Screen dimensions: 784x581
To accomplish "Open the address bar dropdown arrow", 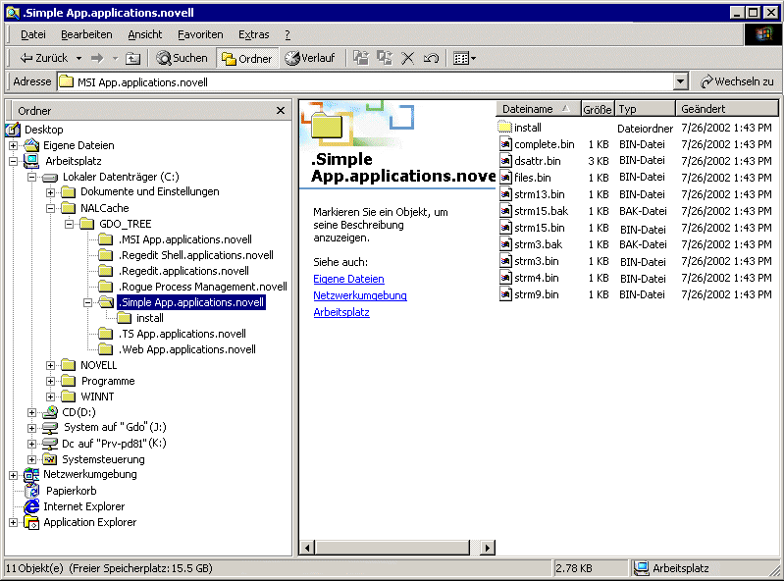I will point(681,82).
